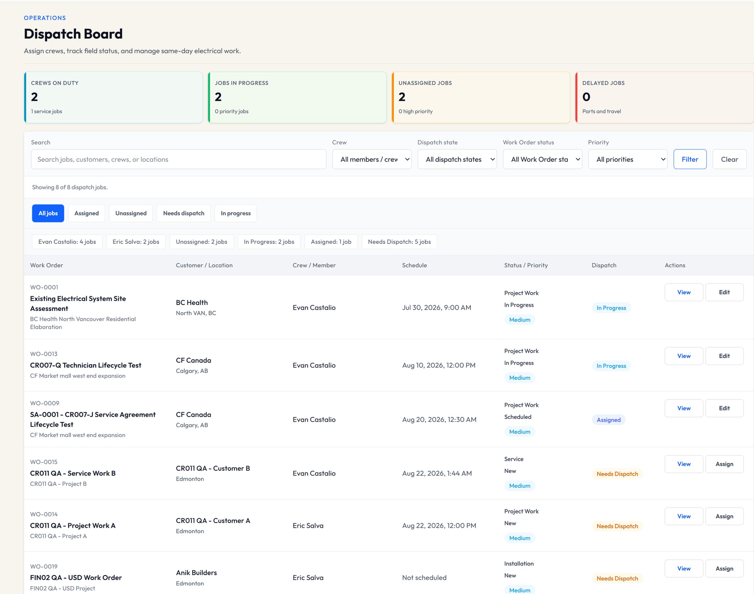
Task: Open the Crew members dropdown
Action: tap(372, 159)
